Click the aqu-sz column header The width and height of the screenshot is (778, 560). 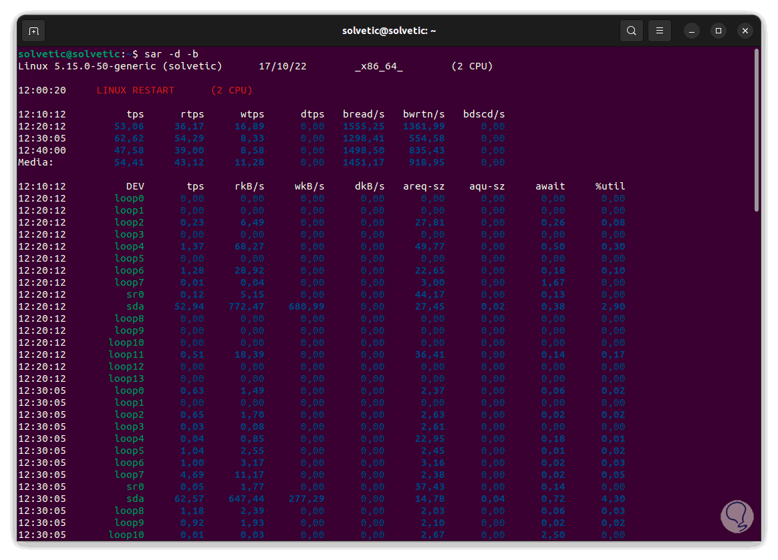coord(487,186)
